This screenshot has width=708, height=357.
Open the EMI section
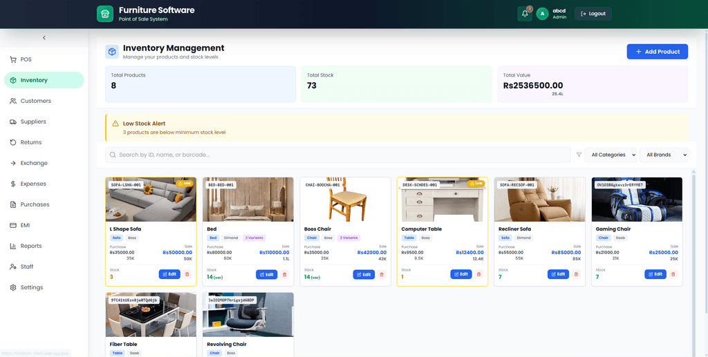(44, 225)
